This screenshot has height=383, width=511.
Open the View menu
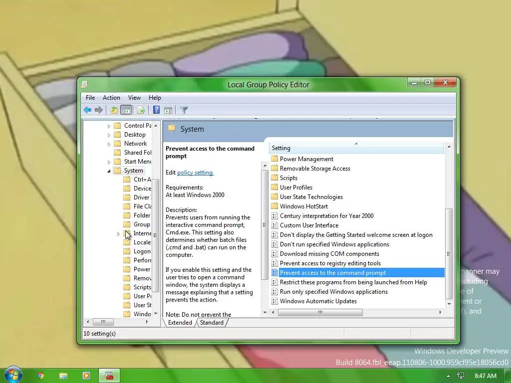[134, 98]
